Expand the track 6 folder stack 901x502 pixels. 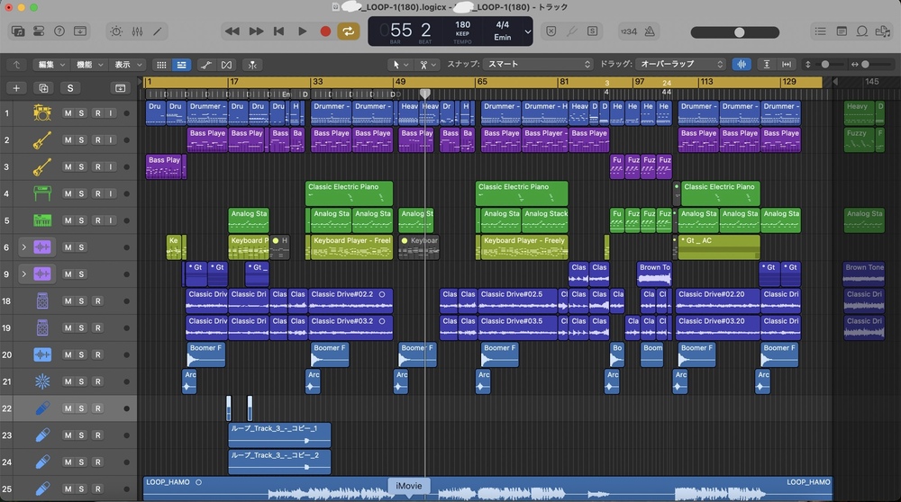pyautogui.click(x=23, y=247)
